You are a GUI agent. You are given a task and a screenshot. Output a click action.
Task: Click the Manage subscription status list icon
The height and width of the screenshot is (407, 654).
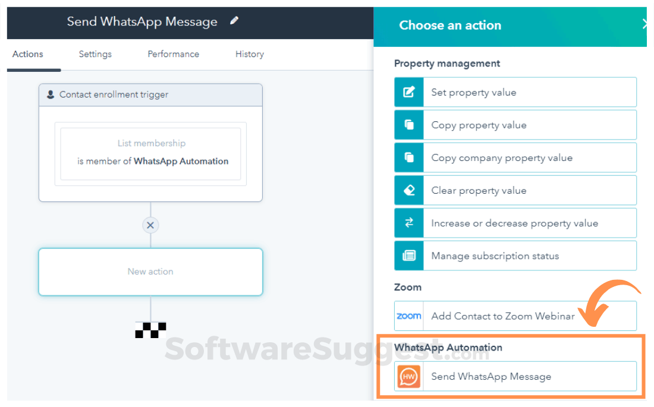click(x=408, y=255)
